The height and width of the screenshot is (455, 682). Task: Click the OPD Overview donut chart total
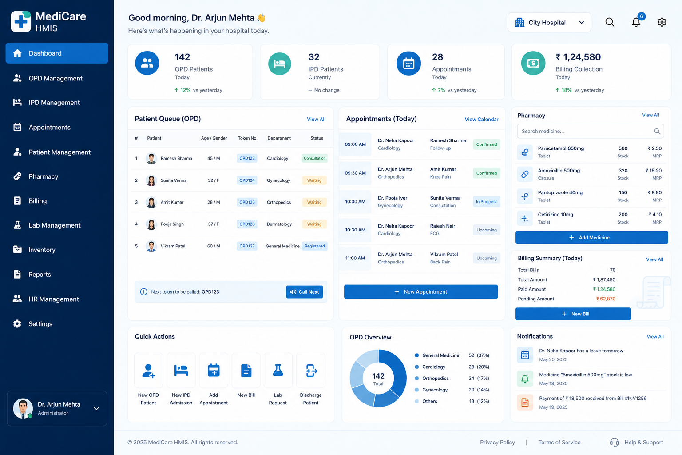coord(378,379)
